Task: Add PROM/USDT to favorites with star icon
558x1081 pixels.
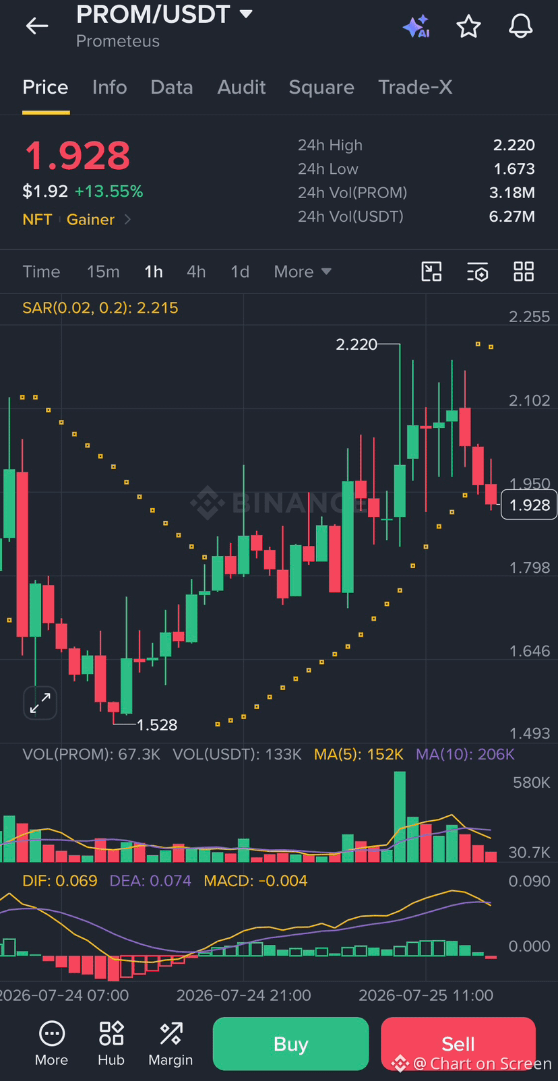Action: [468, 26]
